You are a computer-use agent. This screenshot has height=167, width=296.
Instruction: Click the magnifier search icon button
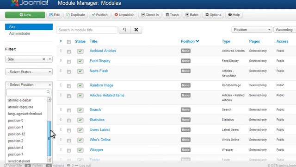(x=124, y=30)
